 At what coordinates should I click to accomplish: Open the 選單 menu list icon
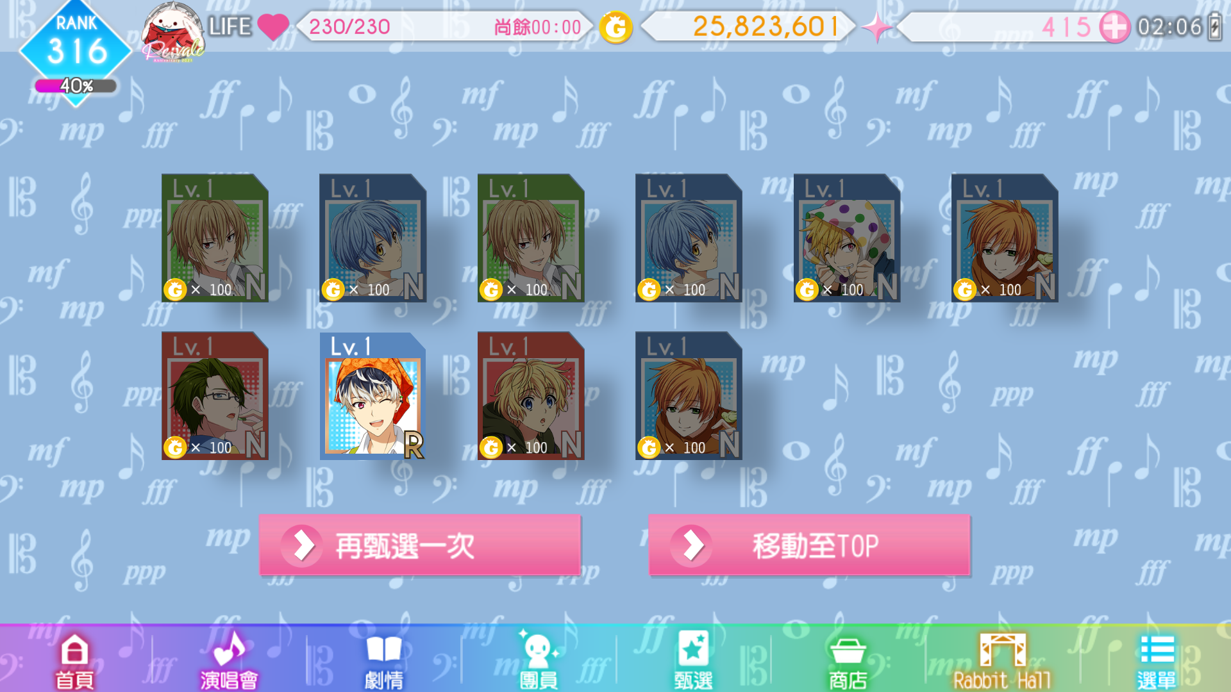1157,660
